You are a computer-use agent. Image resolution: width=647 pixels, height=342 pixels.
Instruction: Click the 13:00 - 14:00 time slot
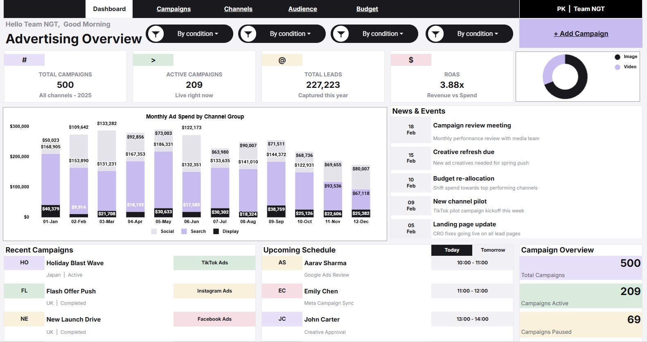472,319
